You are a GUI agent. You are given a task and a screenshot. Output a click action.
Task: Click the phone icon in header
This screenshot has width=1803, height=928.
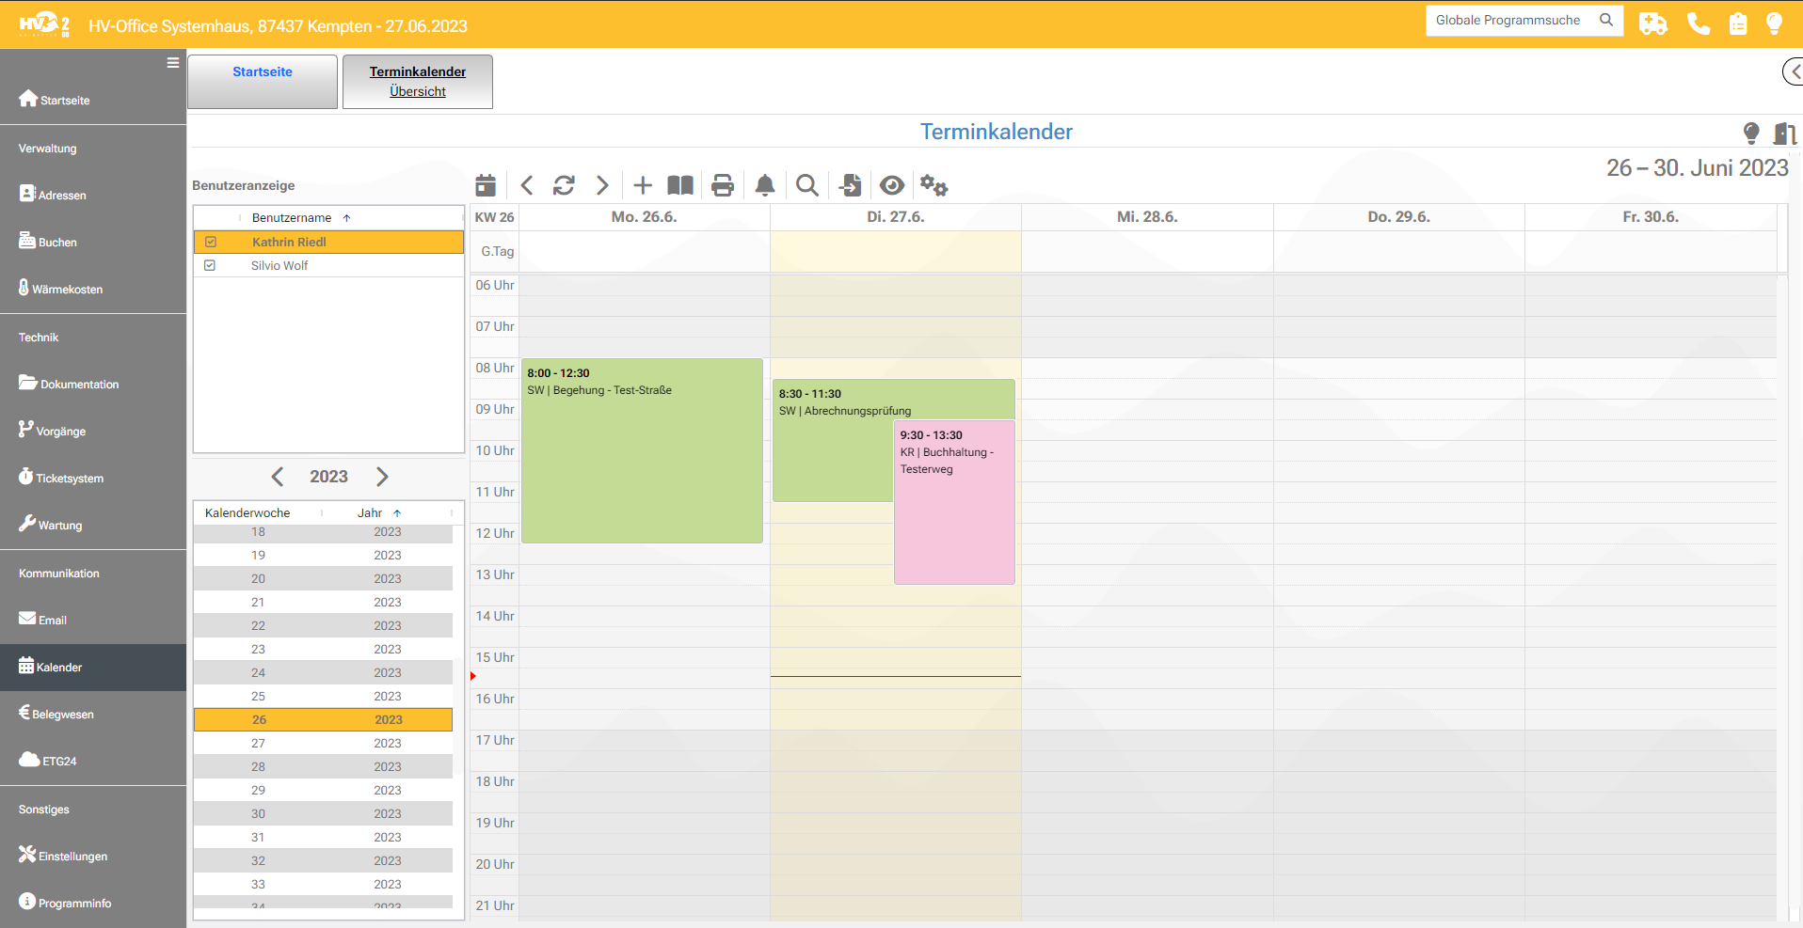coord(1699,24)
